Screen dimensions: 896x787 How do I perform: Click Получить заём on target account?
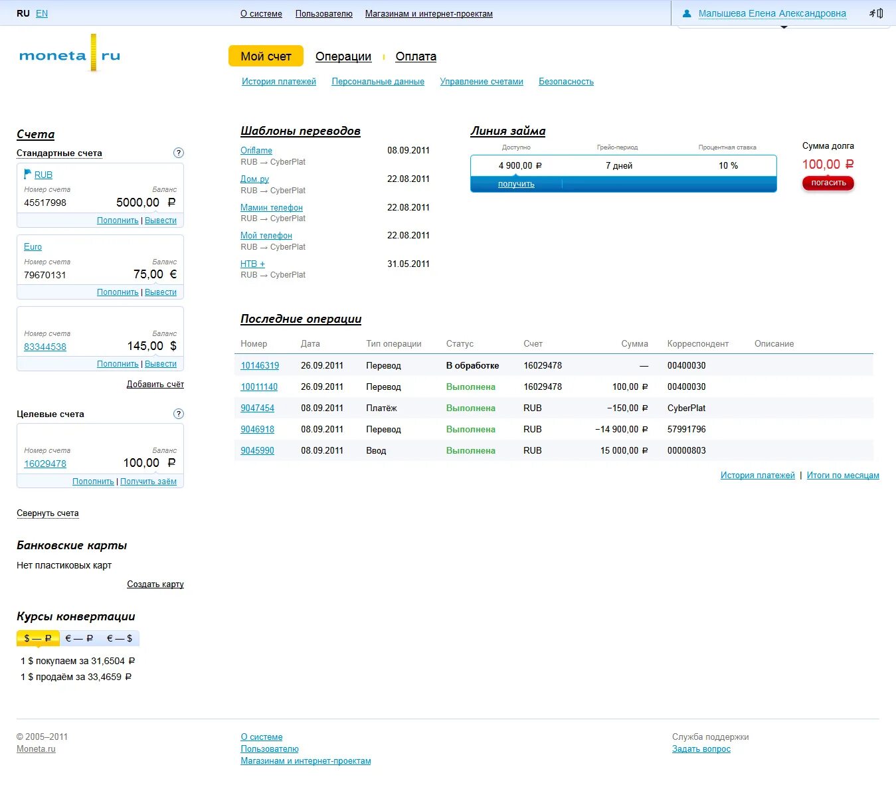coord(148,481)
